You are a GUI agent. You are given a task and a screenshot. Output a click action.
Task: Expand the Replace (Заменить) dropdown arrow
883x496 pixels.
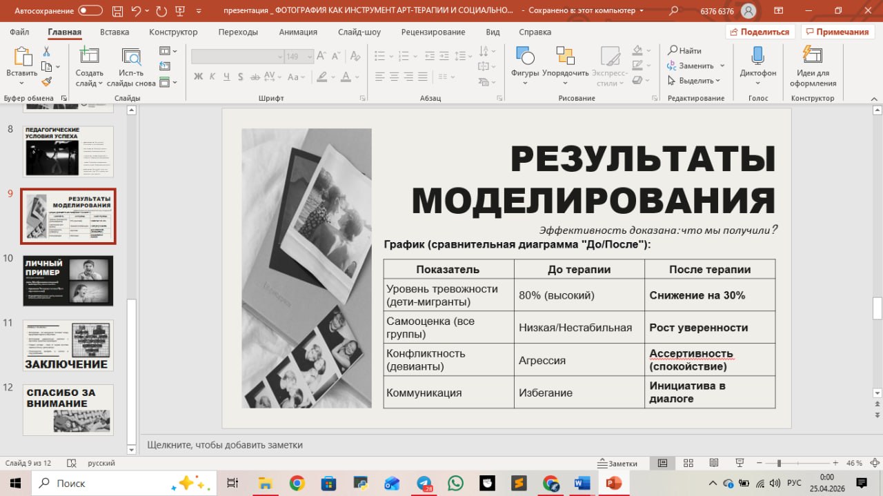coord(722,66)
